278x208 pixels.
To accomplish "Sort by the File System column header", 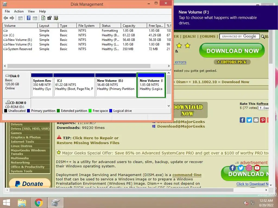I will [x=88, y=26].
